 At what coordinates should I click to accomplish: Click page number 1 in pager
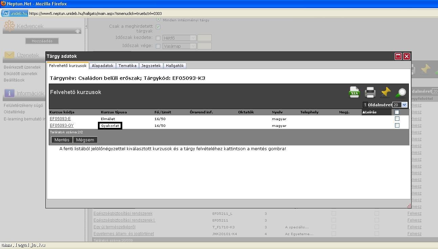pyautogui.click(x=365, y=105)
